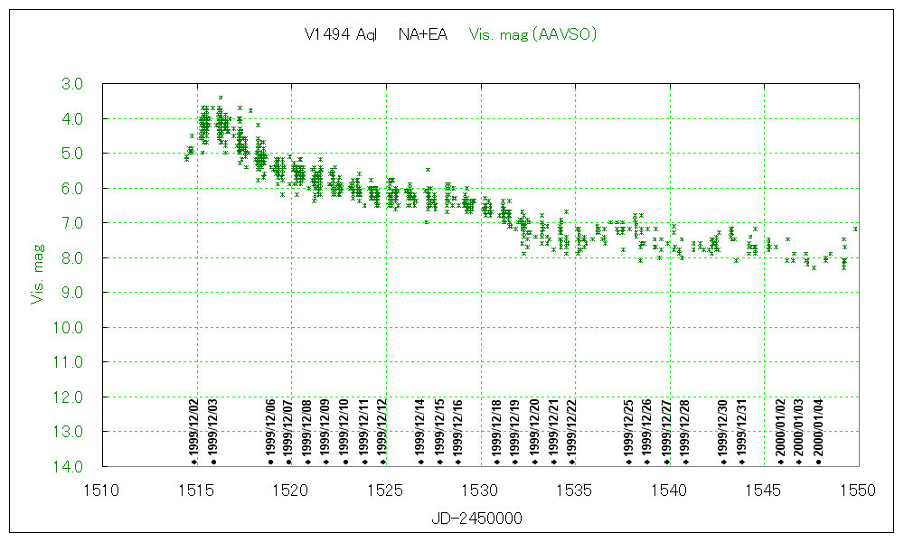
Task: Click the 9.0 y-axis tick label
Action: tap(72, 293)
